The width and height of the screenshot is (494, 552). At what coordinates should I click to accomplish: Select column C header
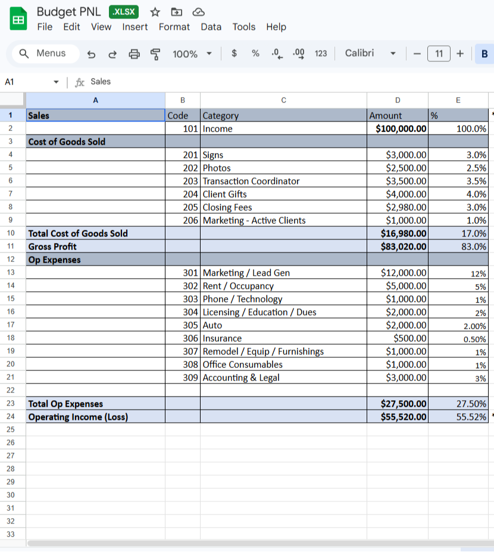[283, 100]
